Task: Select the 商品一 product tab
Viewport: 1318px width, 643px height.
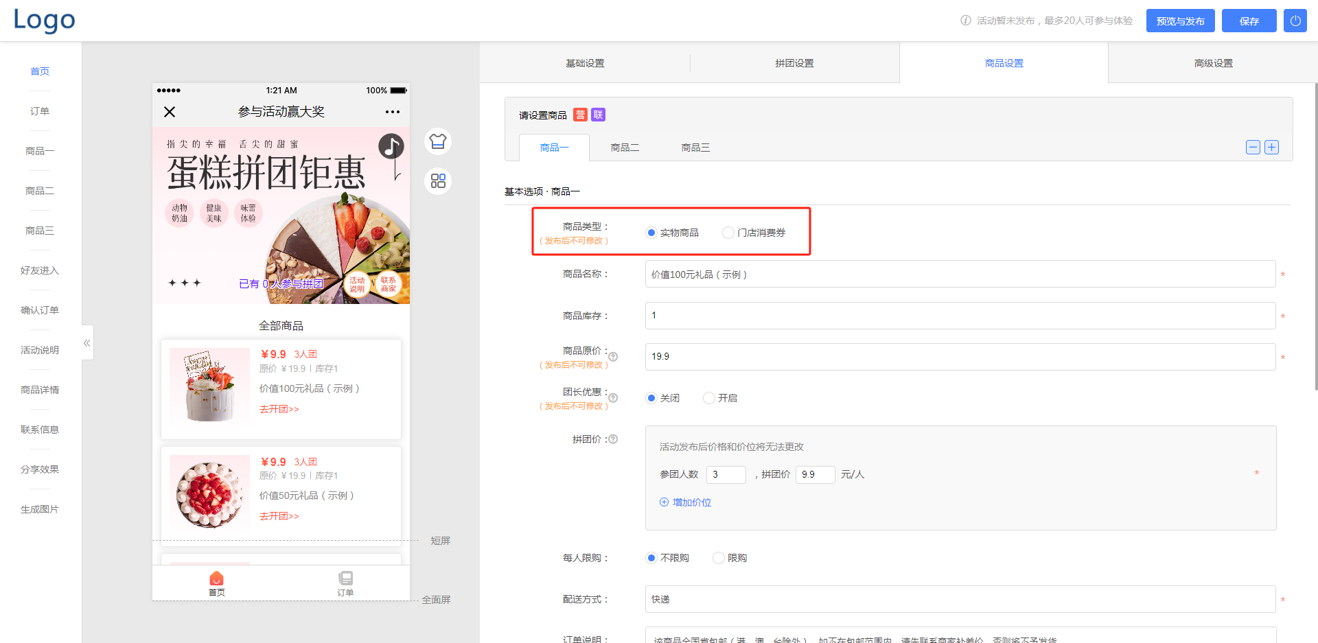Action: (554, 148)
